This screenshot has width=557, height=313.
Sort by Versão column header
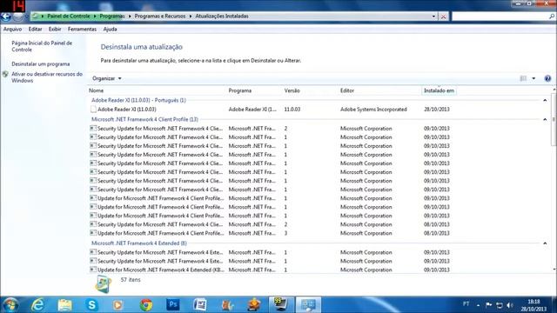(292, 90)
